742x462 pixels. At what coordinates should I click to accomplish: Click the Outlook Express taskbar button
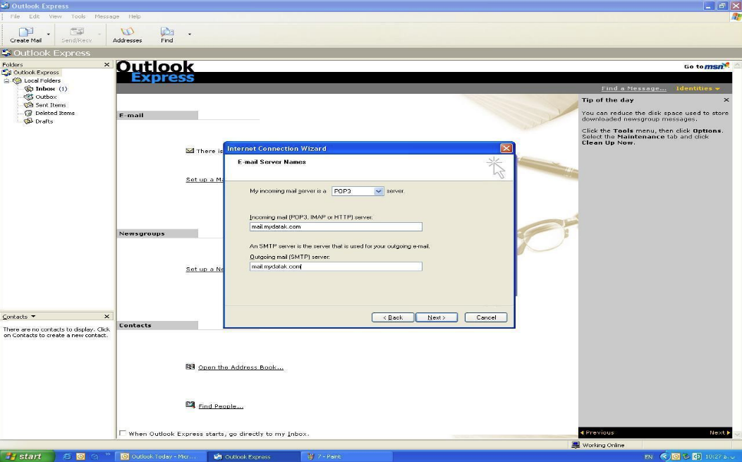pos(254,456)
